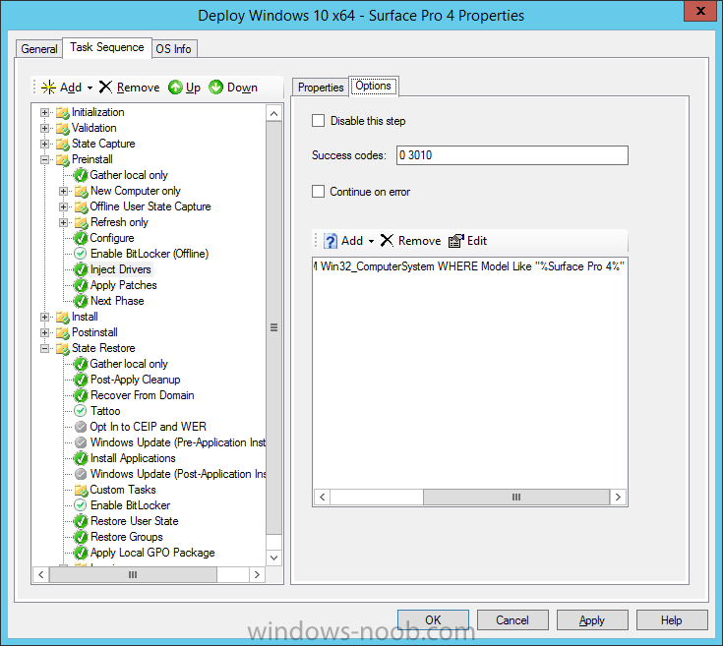
Task: Click the green Down arrow icon
Action: click(215, 88)
